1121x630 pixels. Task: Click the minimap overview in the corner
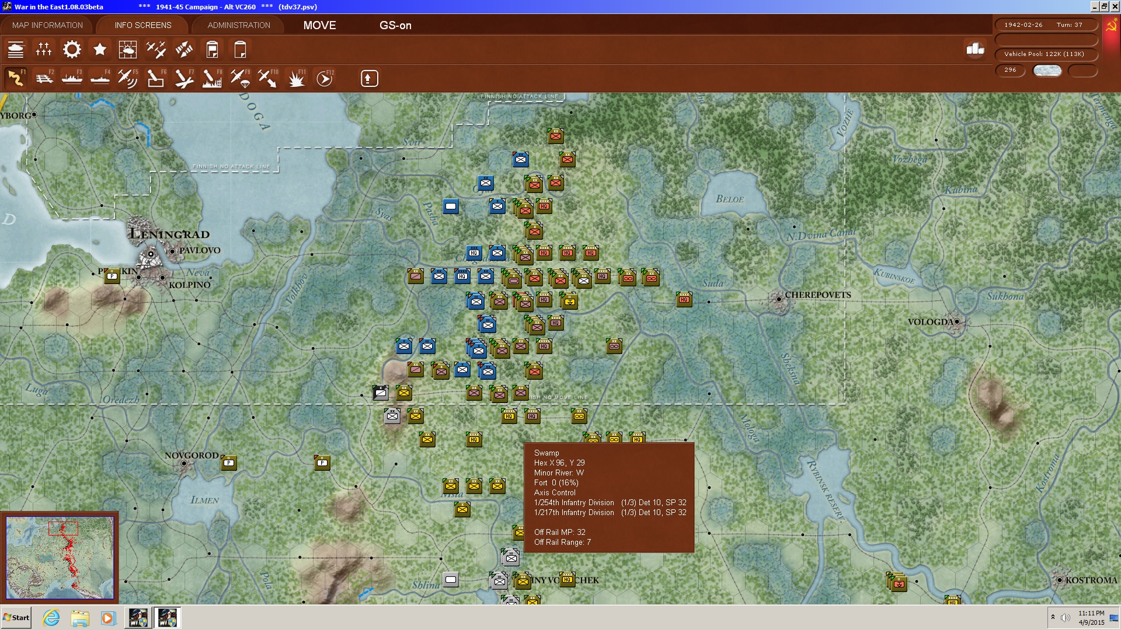(x=60, y=557)
